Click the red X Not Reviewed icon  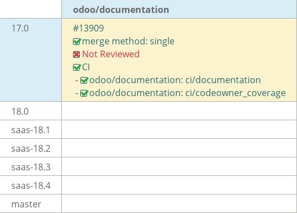point(76,55)
